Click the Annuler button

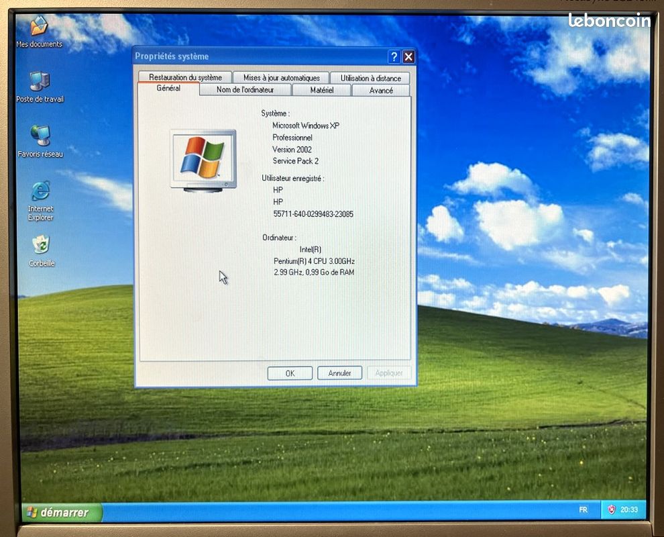pos(339,373)
